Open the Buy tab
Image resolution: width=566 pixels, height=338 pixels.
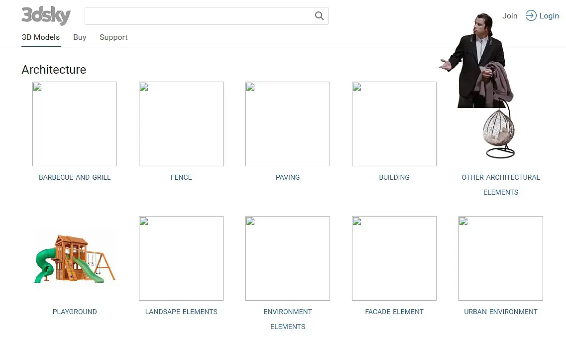80,37
